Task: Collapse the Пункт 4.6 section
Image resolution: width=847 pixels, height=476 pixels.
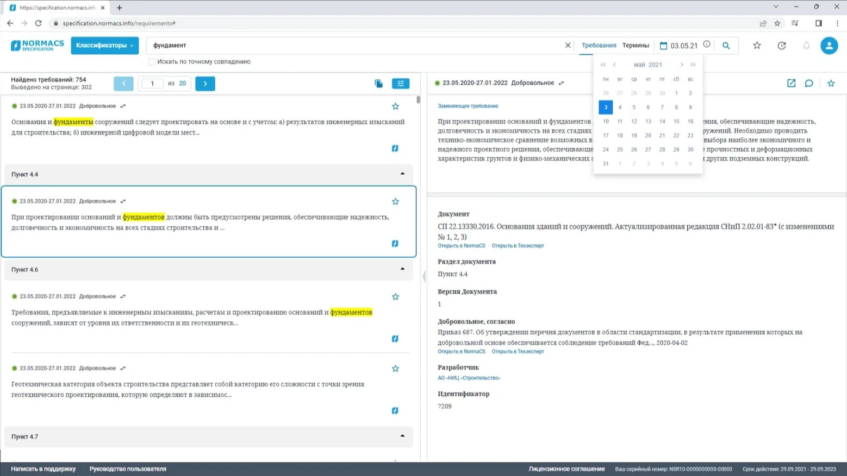Action: pyautogui.click(x=402, y=269)
